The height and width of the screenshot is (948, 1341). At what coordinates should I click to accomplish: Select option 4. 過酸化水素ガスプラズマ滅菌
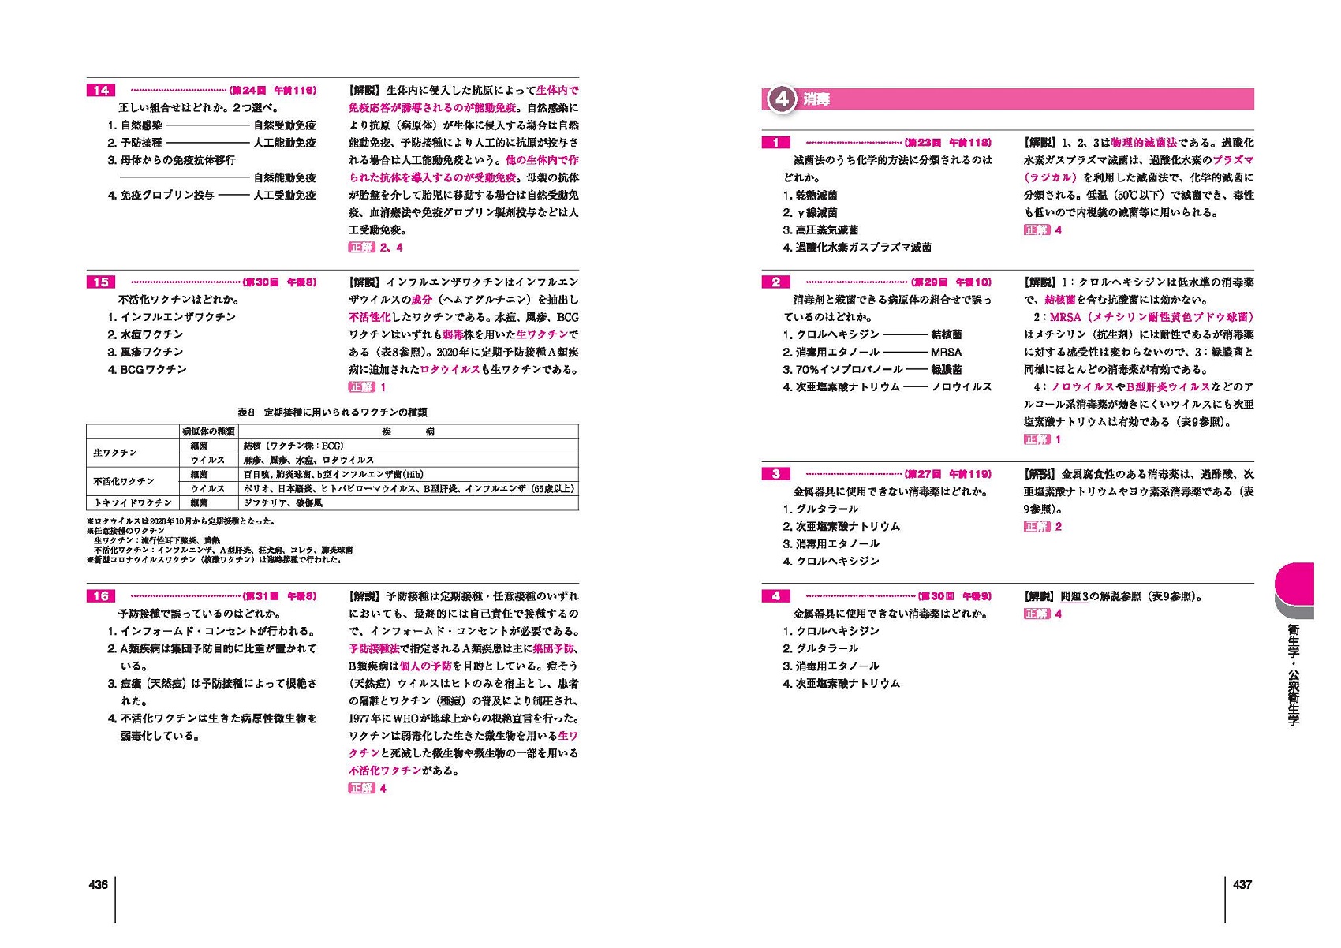pyautogui.click(x=857, y=247)
